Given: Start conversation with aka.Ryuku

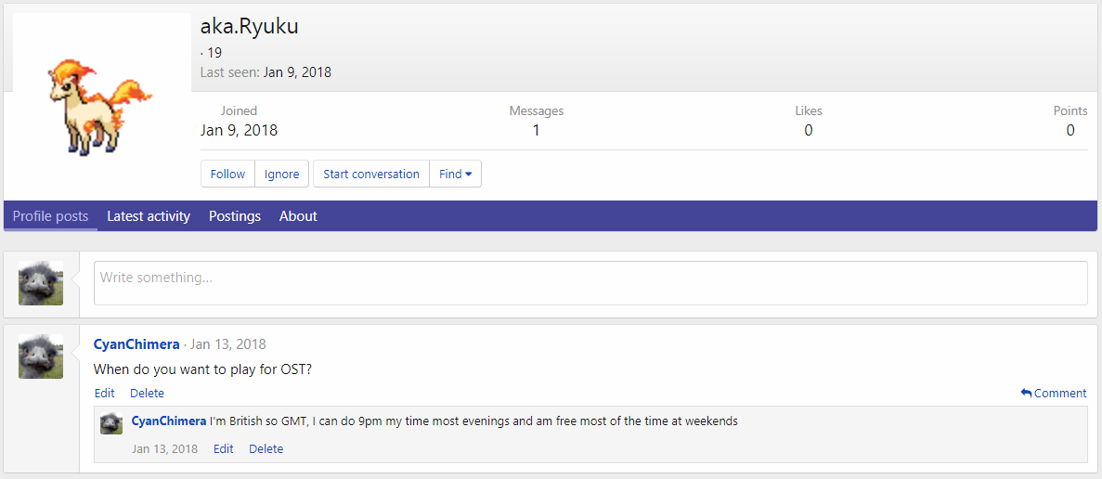Looking at the screenshot, I should point(371,174).
